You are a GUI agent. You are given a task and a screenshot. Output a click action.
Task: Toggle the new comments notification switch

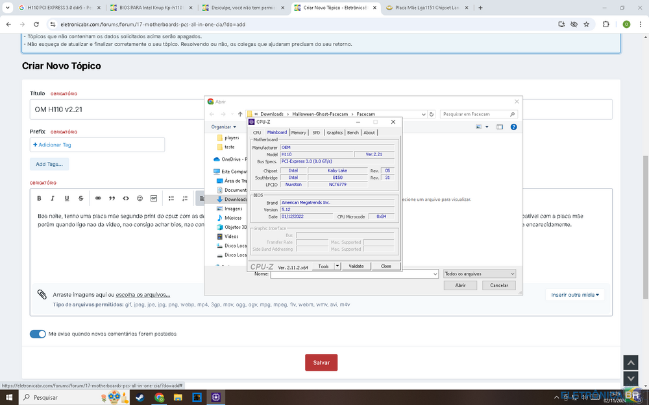pos(38,334)
